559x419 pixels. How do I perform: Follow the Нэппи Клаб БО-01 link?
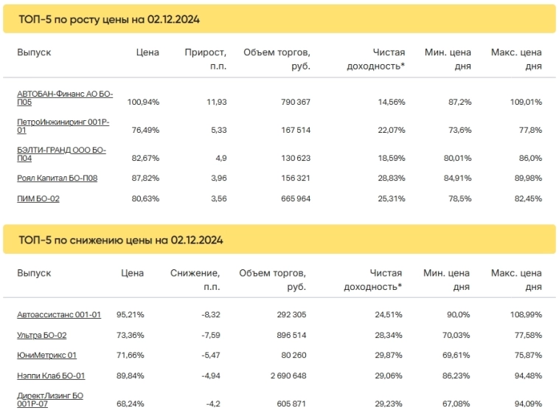click(x=51, y=376)
